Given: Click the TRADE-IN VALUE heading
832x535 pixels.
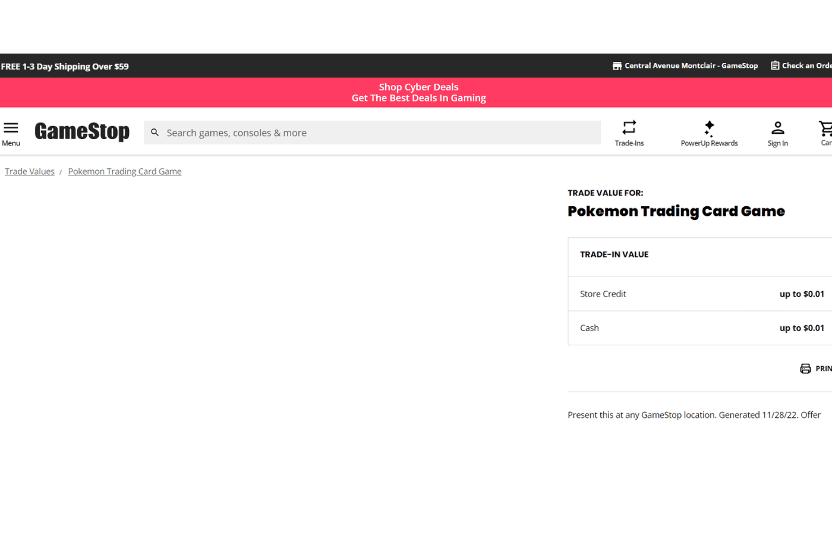Looking at the screenshot, I should pyautogui.click(x=614, y=254).
